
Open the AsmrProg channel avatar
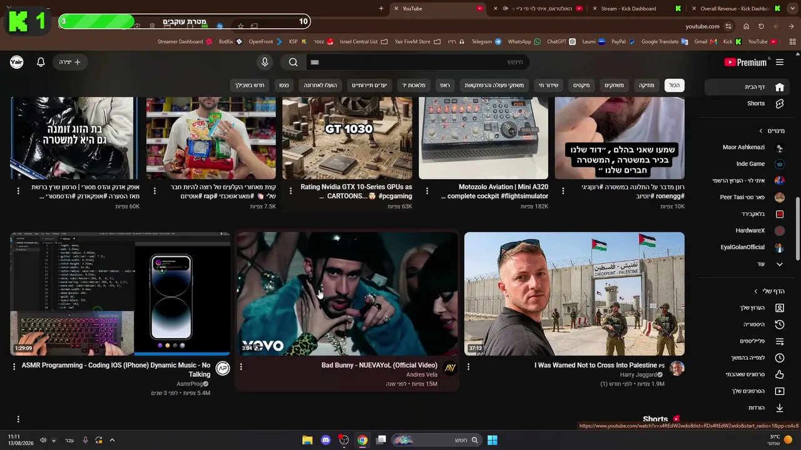(x=223, y=368)
